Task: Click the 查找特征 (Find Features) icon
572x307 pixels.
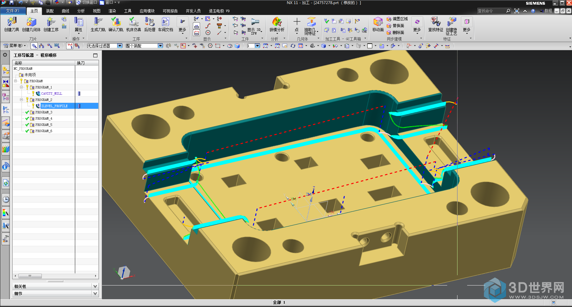Action: click(x=436, y=24)
